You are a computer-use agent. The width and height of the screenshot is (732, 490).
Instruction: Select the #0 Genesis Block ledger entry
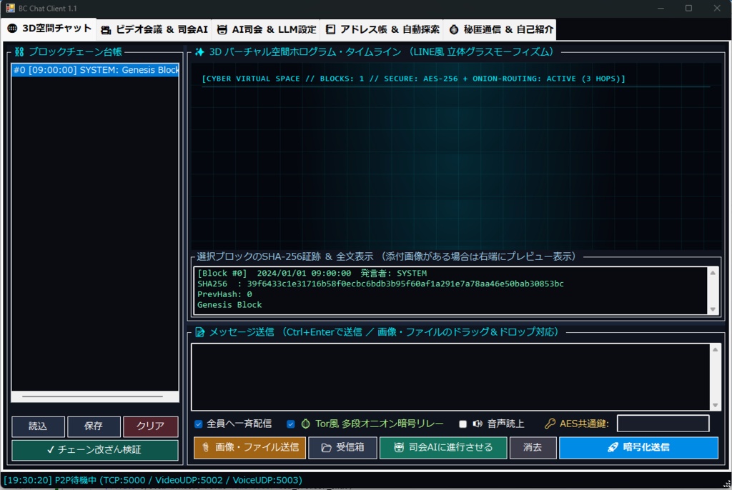(95, 70)
